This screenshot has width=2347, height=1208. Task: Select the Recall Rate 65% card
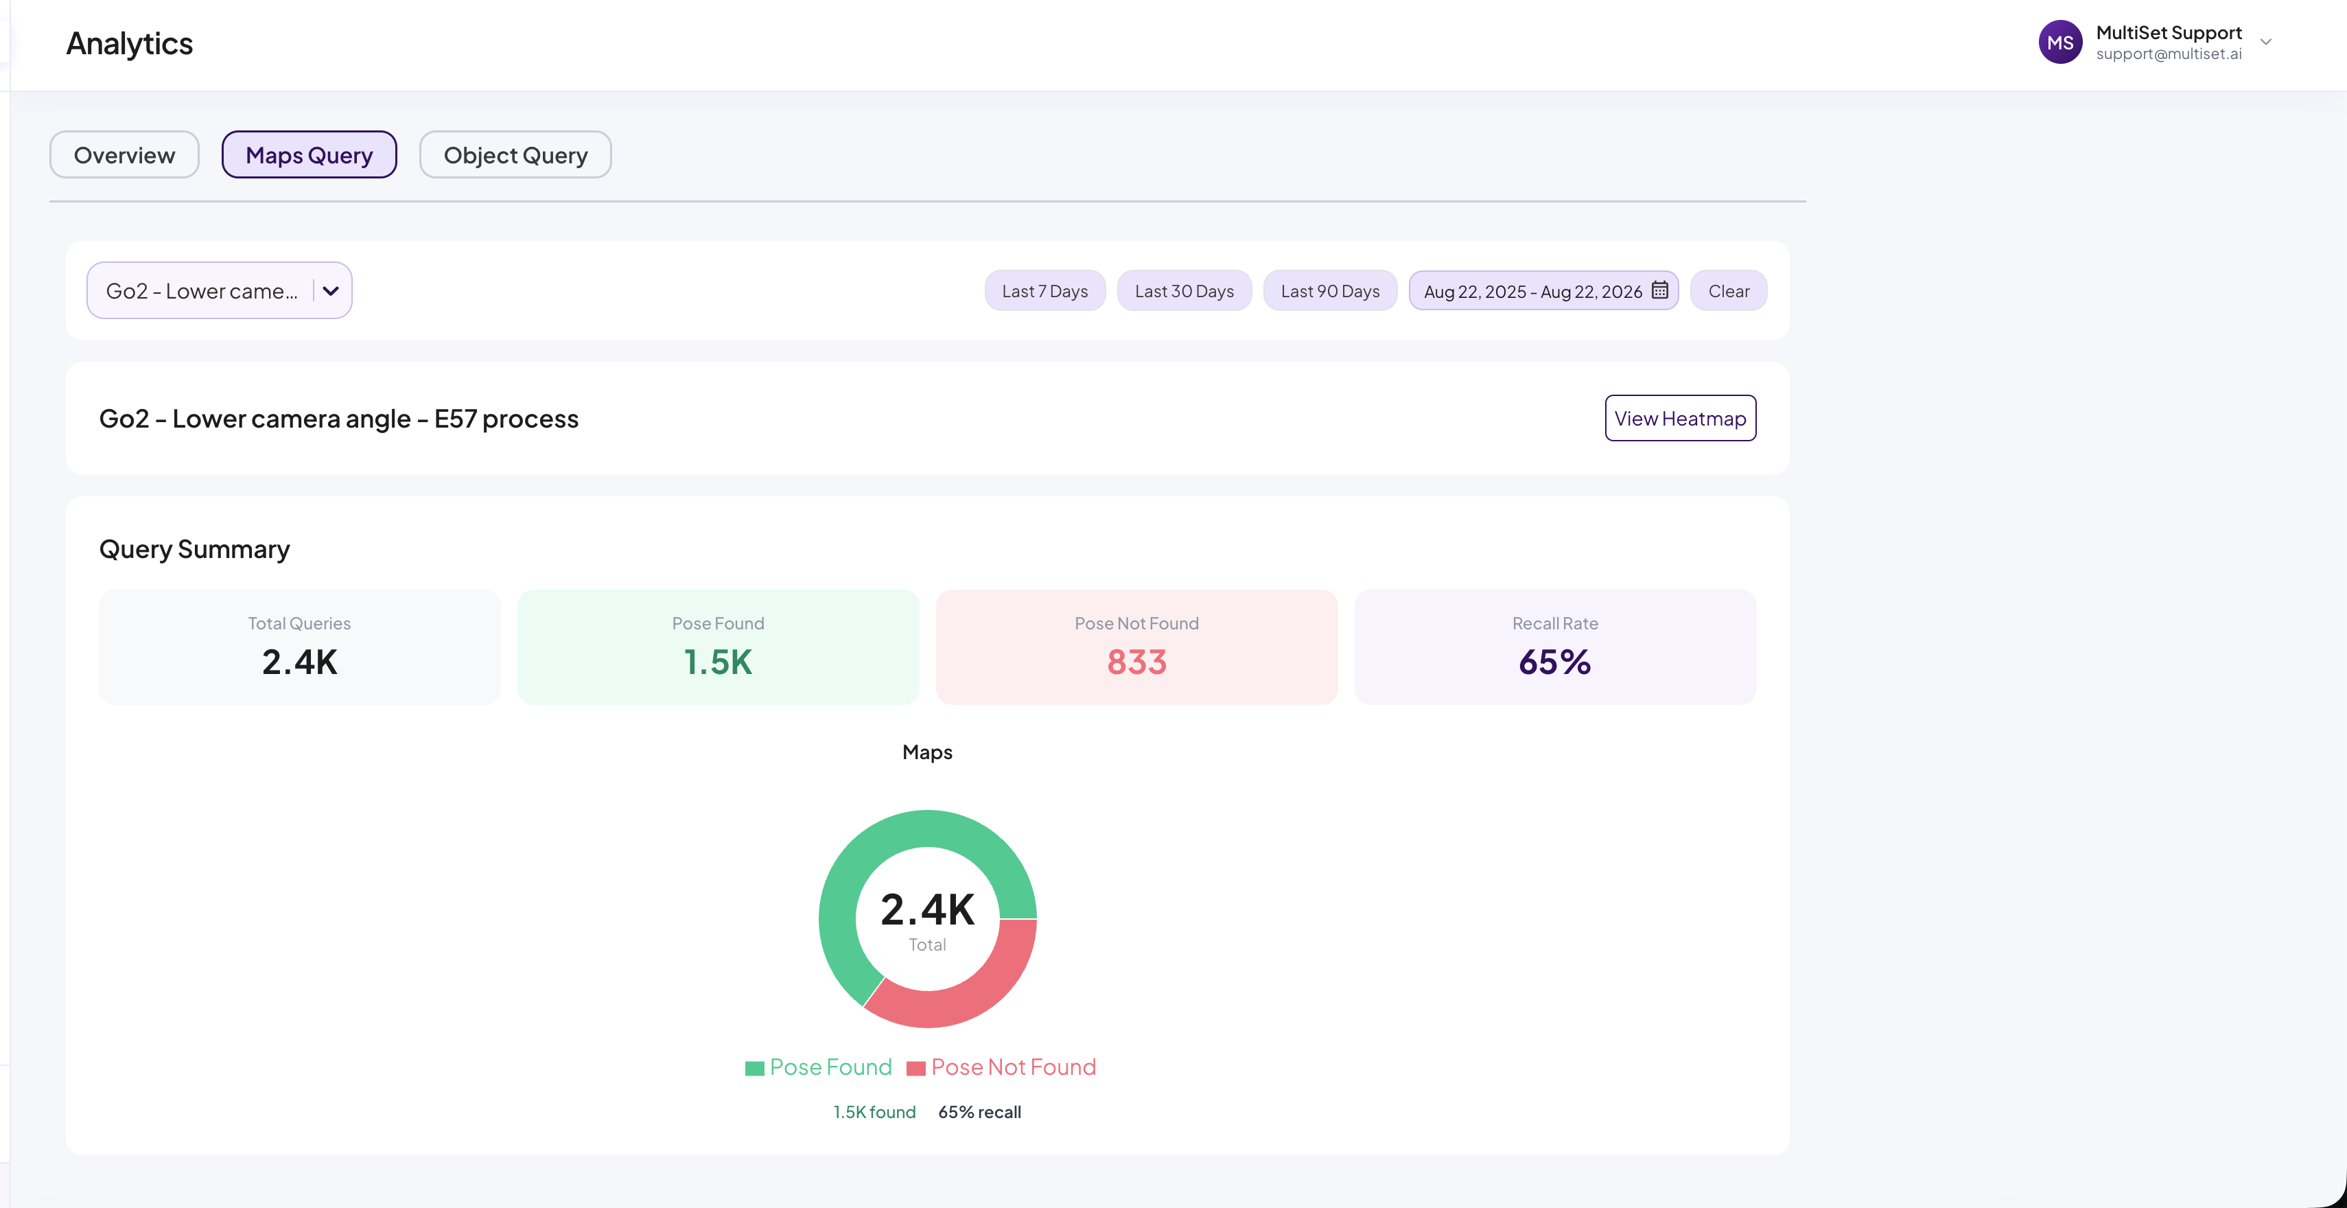point(1554,647)
